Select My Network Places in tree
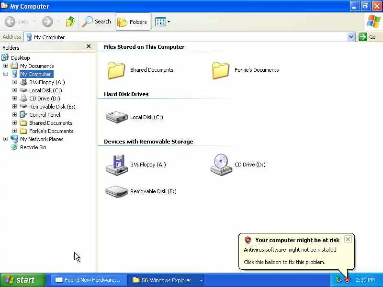 [42, 139]
